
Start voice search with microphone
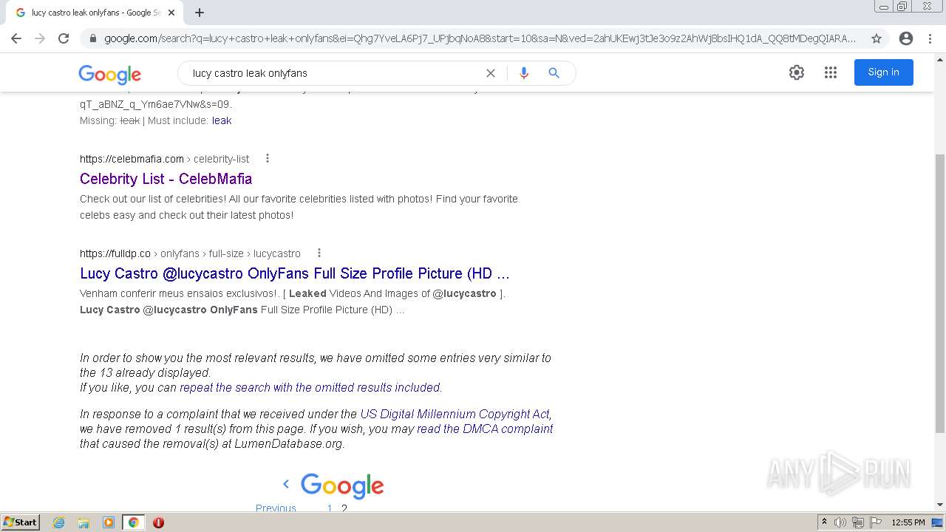click(x=524, y=73)
